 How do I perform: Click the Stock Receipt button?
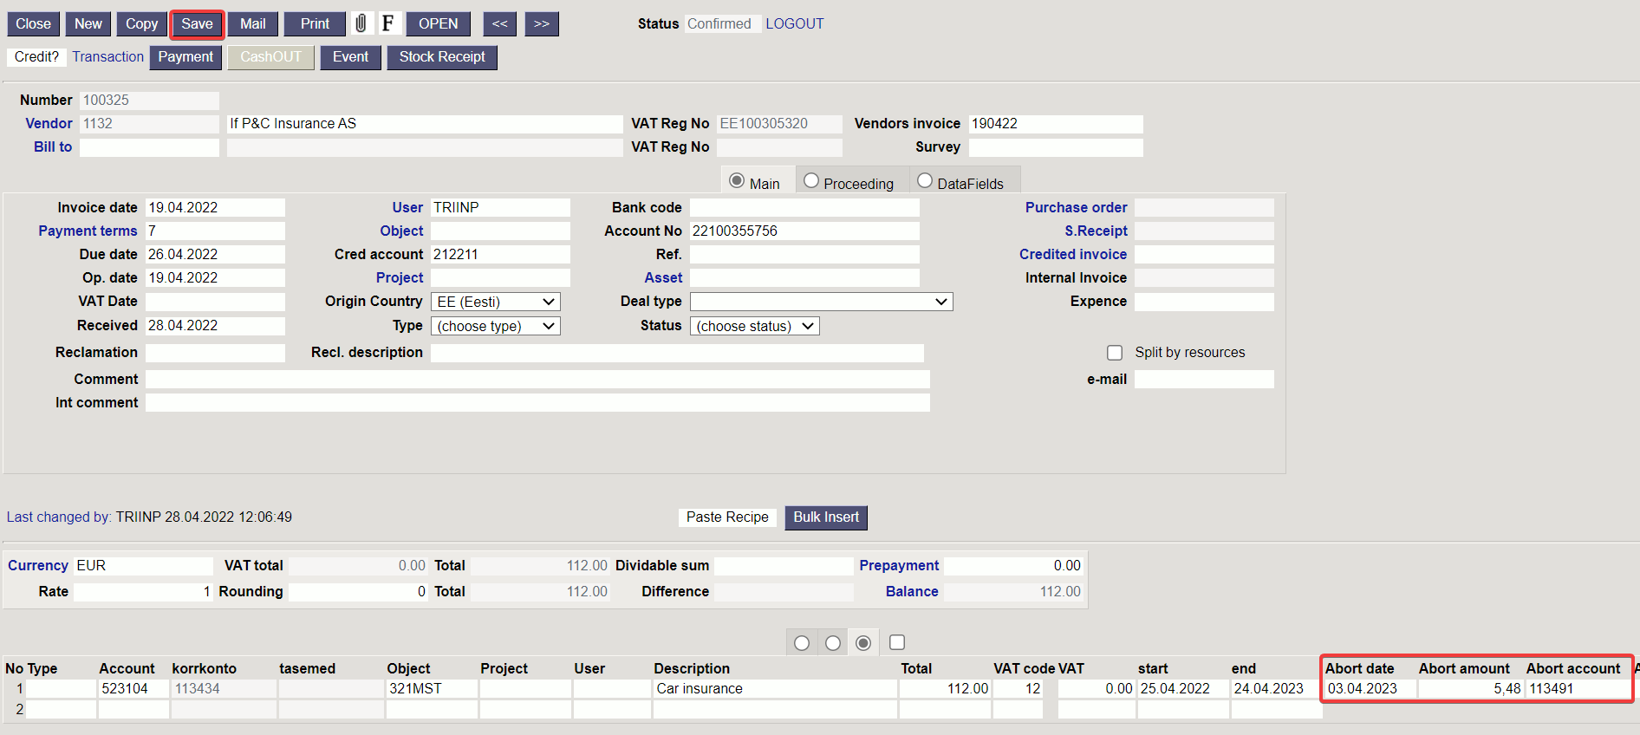(442, 57)
